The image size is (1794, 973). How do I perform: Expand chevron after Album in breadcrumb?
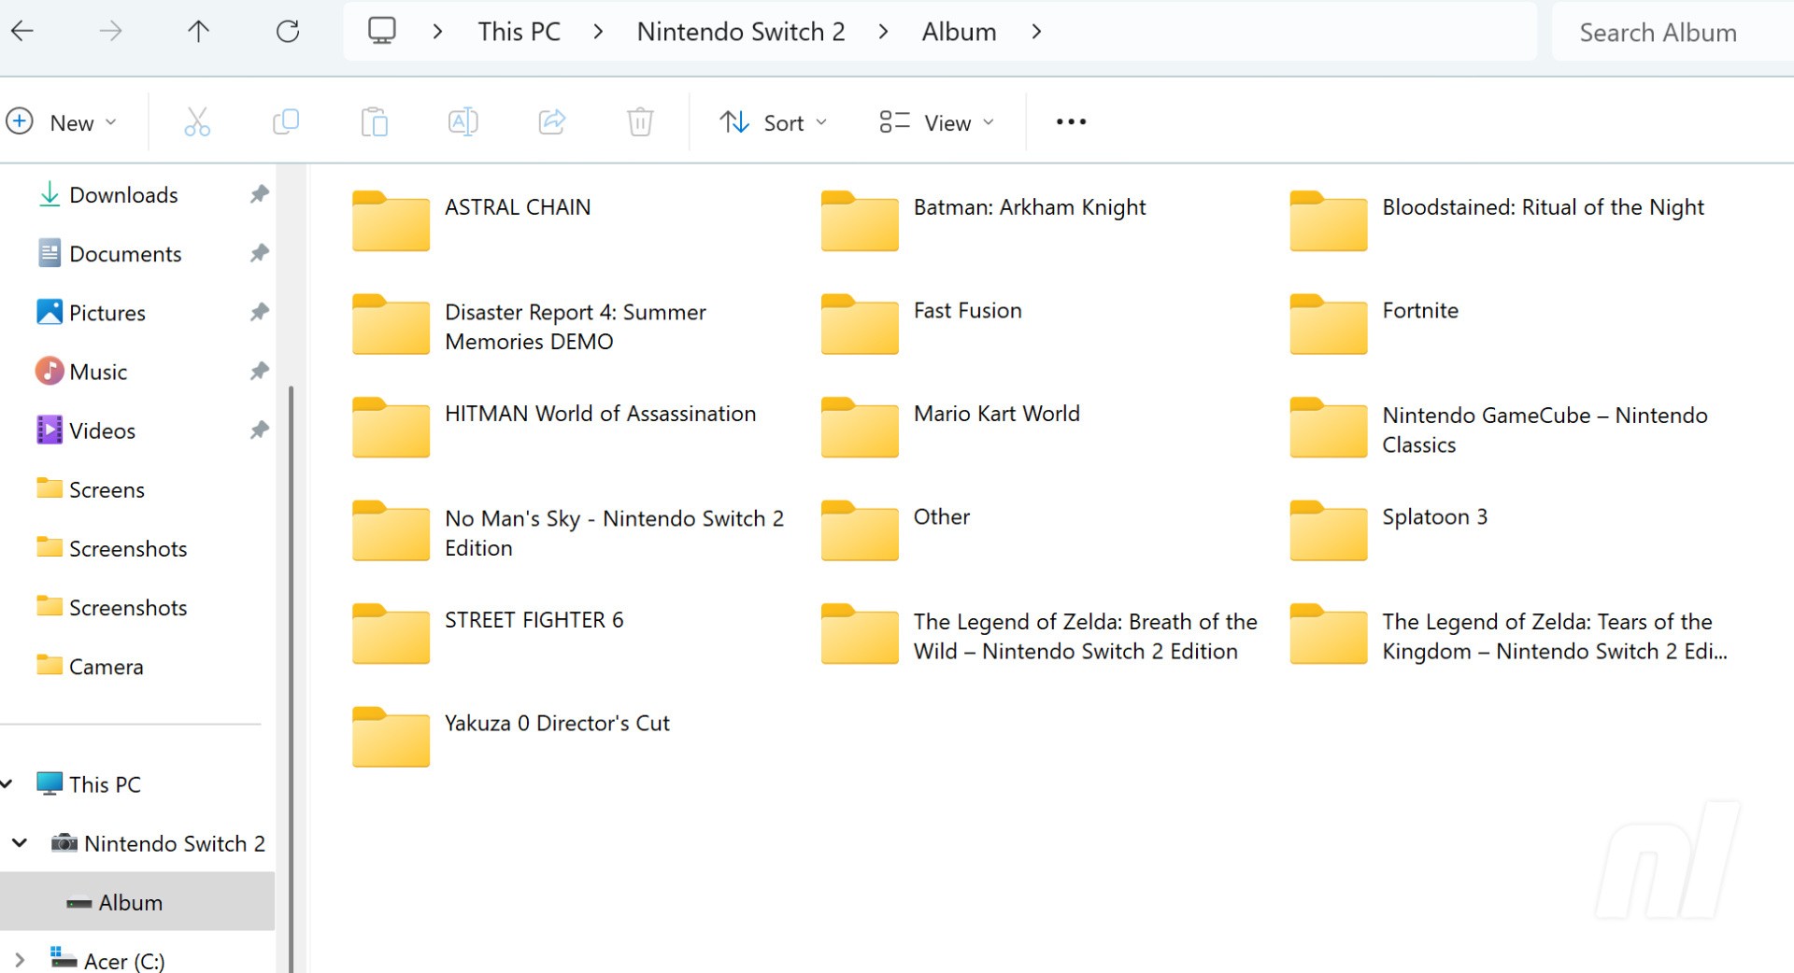1036,32
